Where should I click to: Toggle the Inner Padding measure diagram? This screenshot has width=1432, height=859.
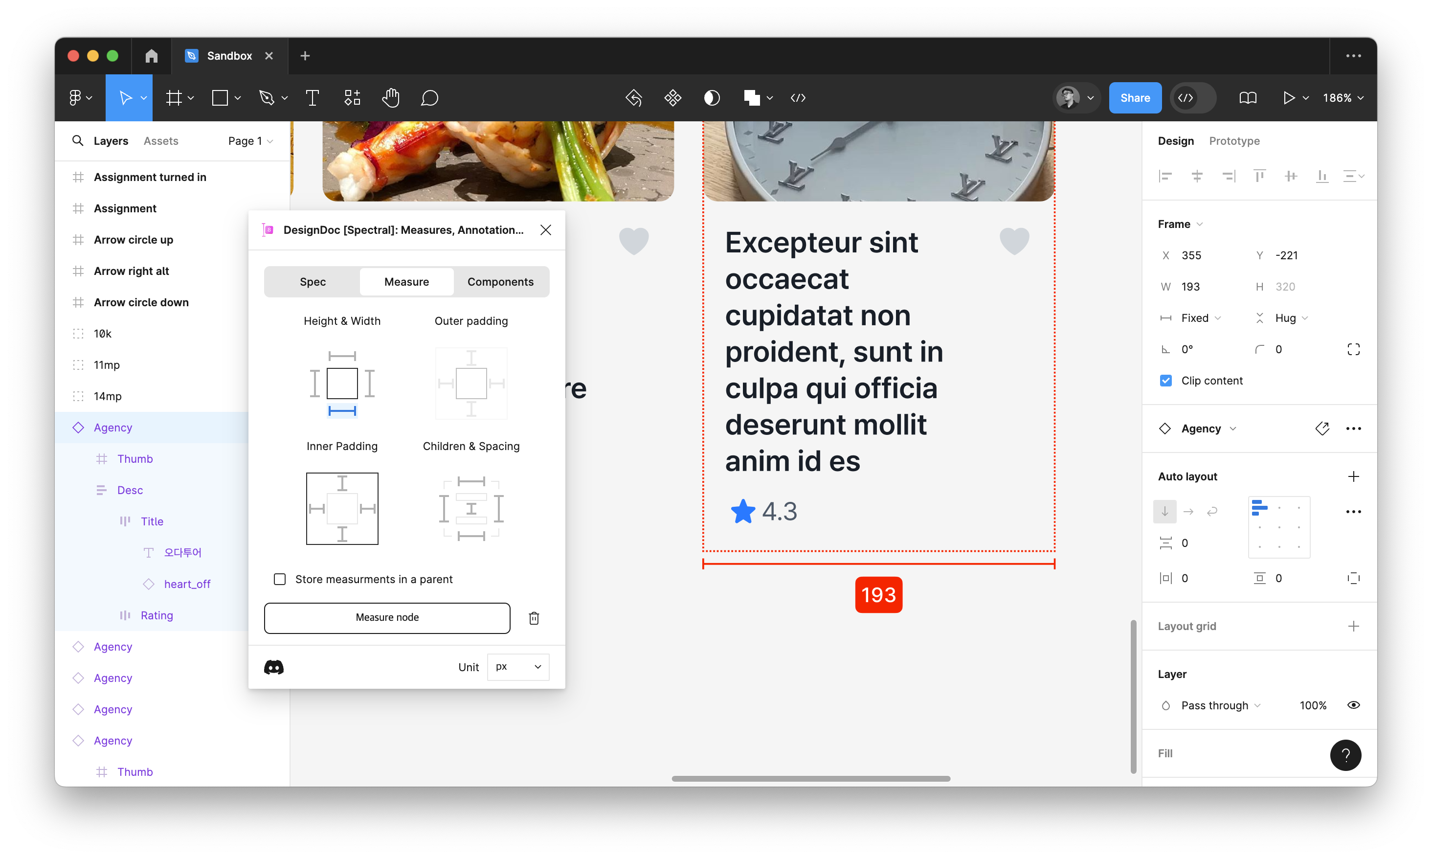pyautogui.click(x=342, y=509)
